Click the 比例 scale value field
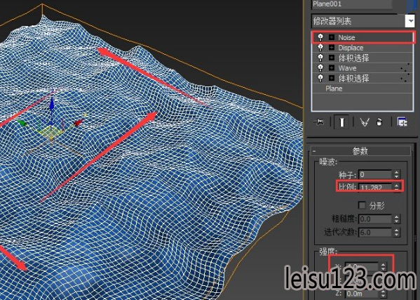420x300 pixels. (374, 187)
